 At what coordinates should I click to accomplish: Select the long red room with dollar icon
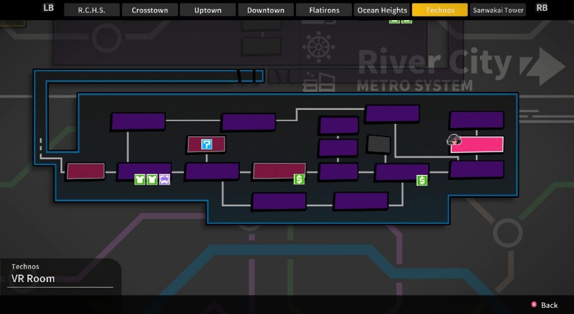(279, 171)
